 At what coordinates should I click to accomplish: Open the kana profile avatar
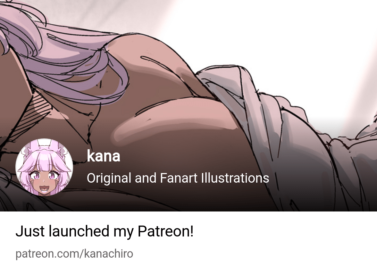[x=44, y=167]
